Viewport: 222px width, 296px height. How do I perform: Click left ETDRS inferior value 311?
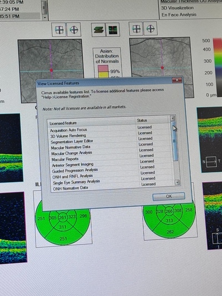tap(63, 227)
